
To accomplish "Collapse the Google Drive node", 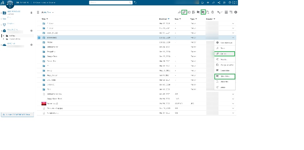I will [x=1, y=31].
